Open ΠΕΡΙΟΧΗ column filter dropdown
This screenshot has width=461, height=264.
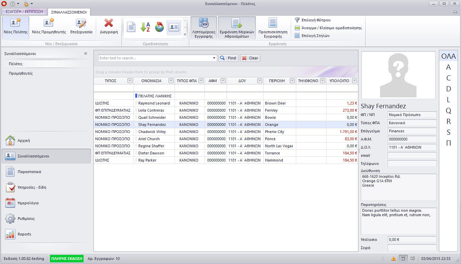[x=292, y=81]
